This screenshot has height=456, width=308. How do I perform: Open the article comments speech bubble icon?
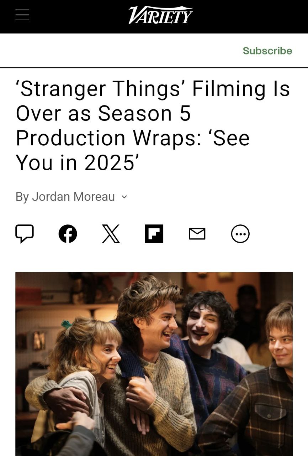25,234
